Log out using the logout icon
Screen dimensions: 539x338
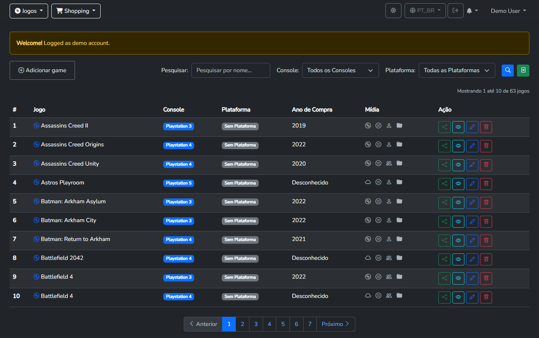[456, 10]
